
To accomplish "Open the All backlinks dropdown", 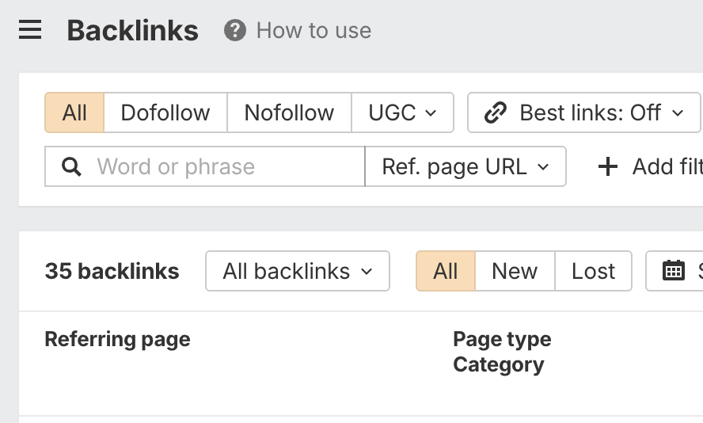I will pyautogui.click(x=297, y=271).
